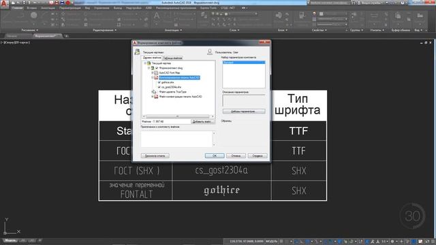
Task: Select the large Text 'A' tool in ribbon
Action: [x=157, y=16]
